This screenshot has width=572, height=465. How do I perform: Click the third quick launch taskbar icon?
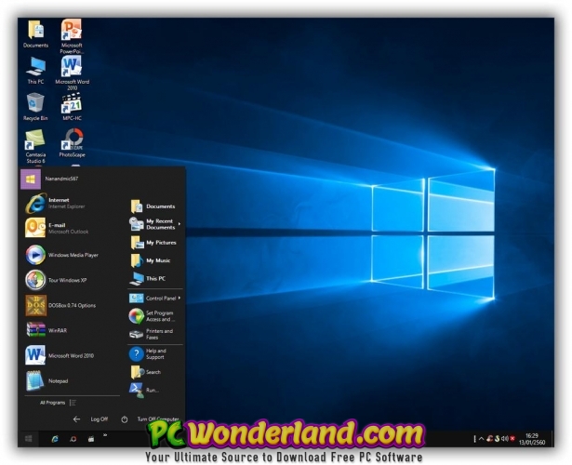point(91,439)
